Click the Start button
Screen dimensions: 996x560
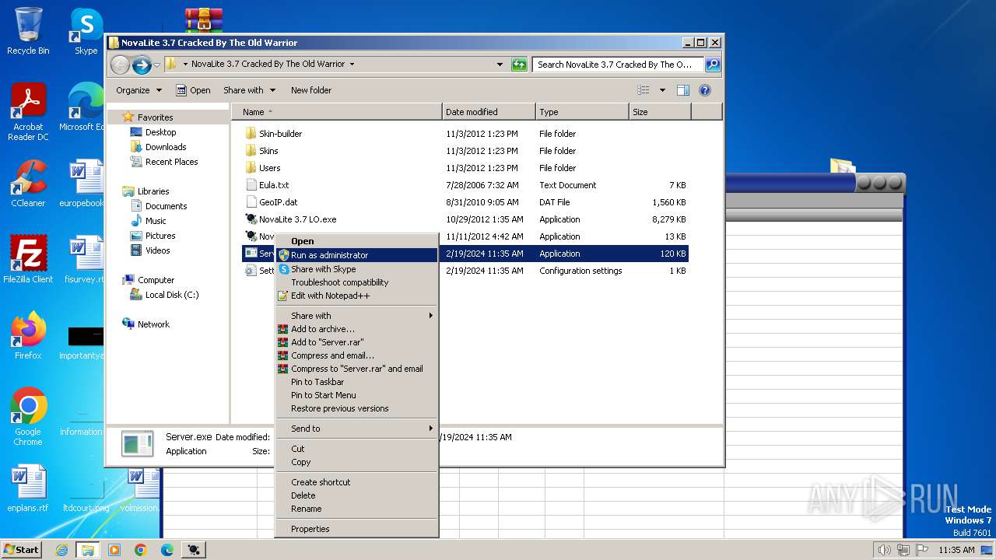coord(22,550)
